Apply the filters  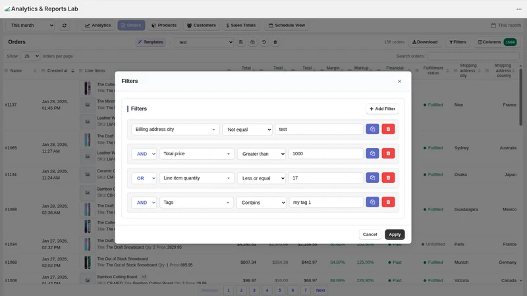point(395,234)
